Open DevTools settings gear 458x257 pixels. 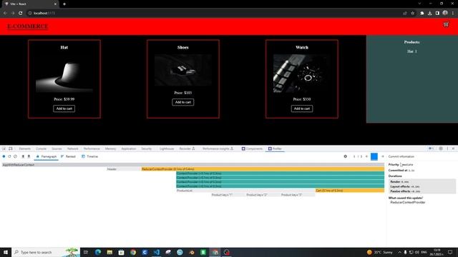441,148
